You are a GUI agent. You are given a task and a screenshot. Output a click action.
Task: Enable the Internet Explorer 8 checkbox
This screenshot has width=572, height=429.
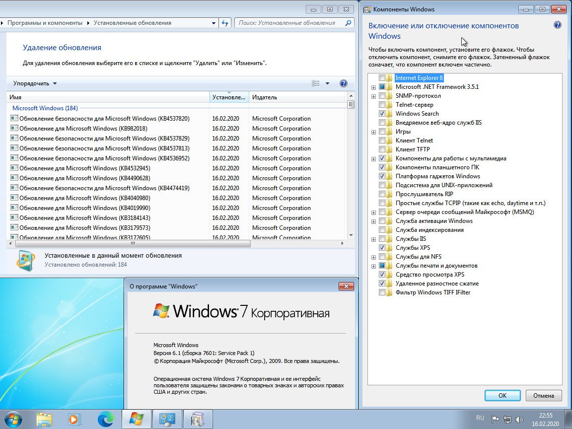click(x=382, y=77)
